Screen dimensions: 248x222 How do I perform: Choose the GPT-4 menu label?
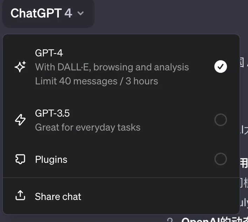coord(49,53)
